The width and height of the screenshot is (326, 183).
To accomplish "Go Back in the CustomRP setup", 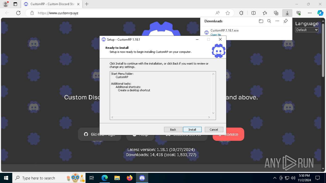I will click(x=173, y=130).
